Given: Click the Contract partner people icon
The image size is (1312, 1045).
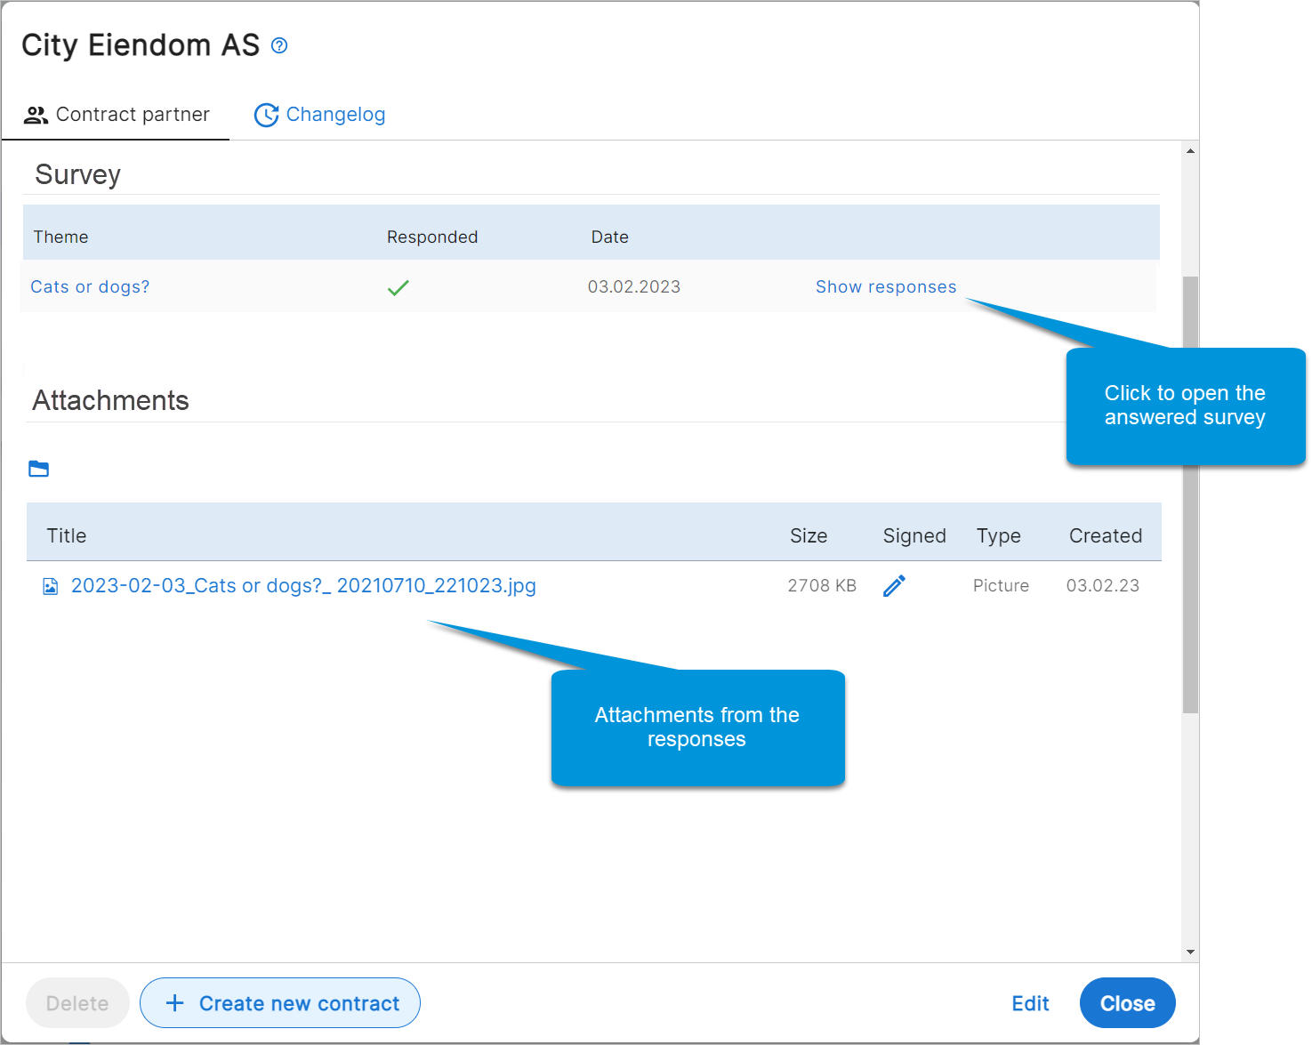Looking at the screenshot, I should click(36, 115).
